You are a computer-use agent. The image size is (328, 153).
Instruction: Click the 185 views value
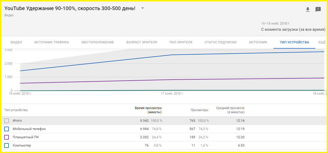point(192,137)
